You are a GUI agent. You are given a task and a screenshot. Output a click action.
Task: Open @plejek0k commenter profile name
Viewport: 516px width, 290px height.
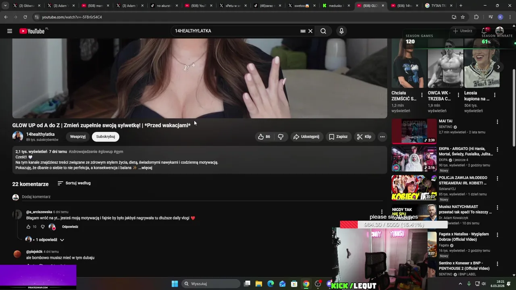pyautogui.click(x=34, y=252)
